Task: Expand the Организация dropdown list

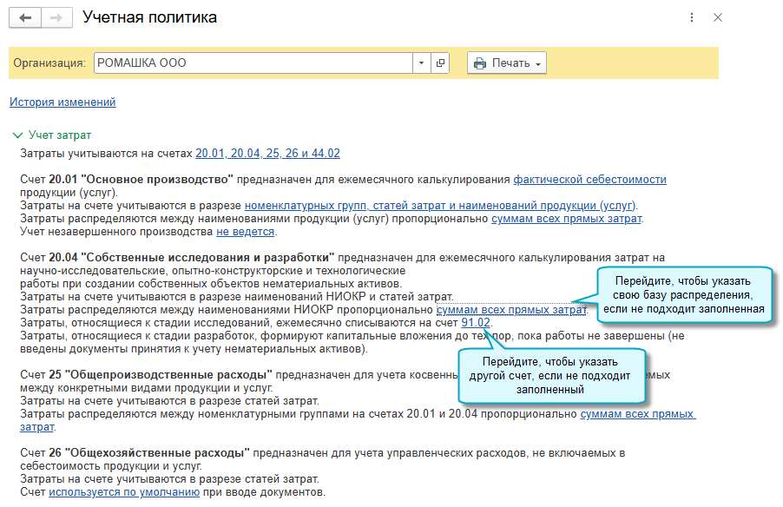Action: (x=421, y=63)
